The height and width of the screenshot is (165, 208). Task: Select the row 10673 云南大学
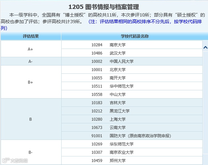coord(132,127)
